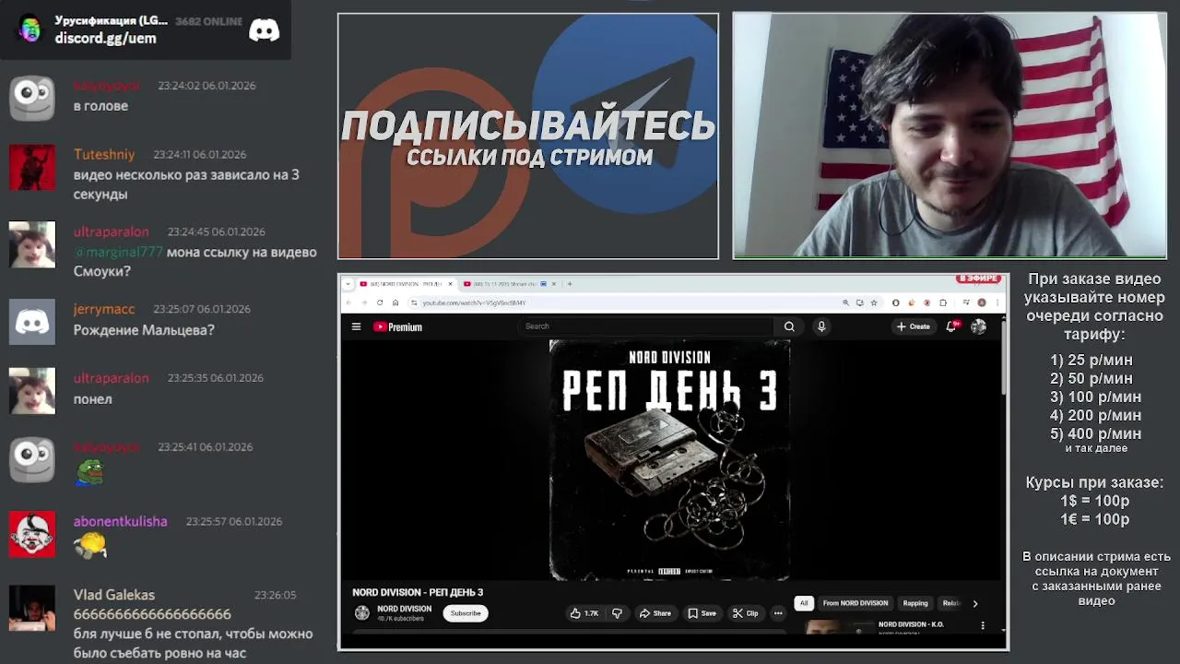Viewport: 1180px width, 664px height.
Task: Subscribe to NORD DIVISION channel
Action: (466, 613)
